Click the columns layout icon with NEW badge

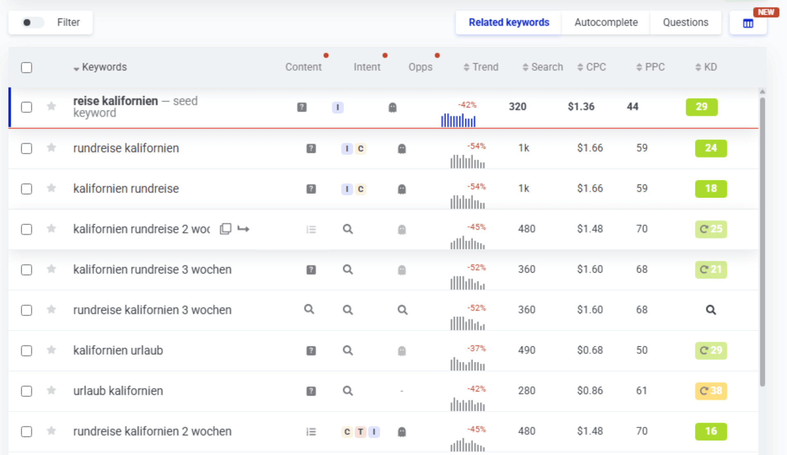click(x=748, y=23)
